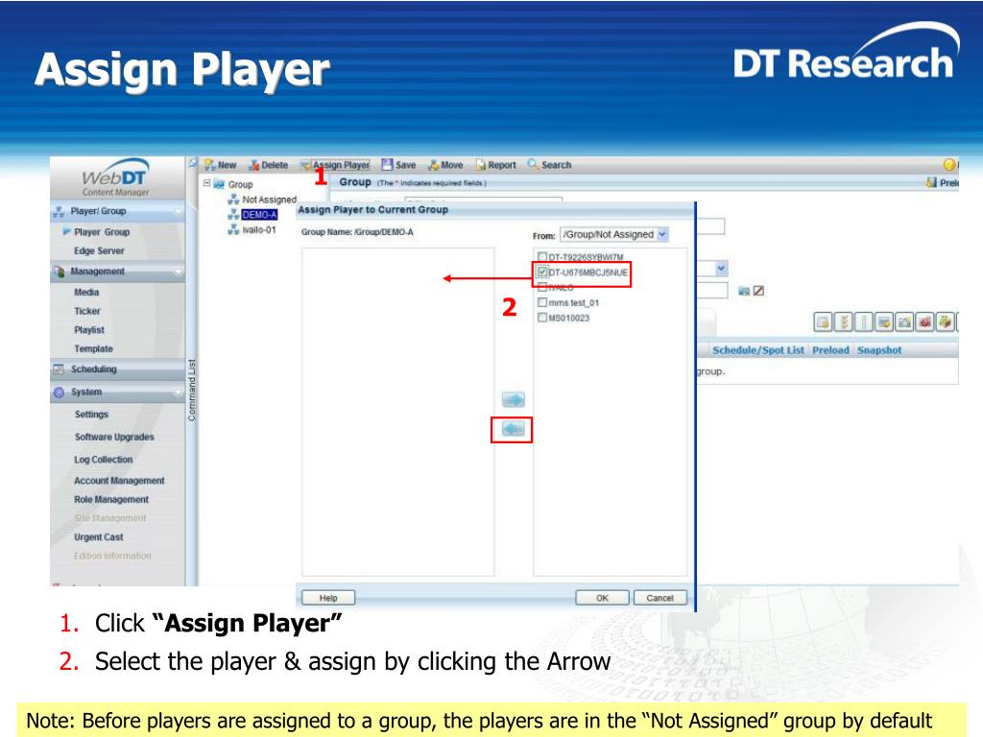The image size is (983, 737).
Task: Click the clear slash-box icon beside field
Action: point(758,290)
